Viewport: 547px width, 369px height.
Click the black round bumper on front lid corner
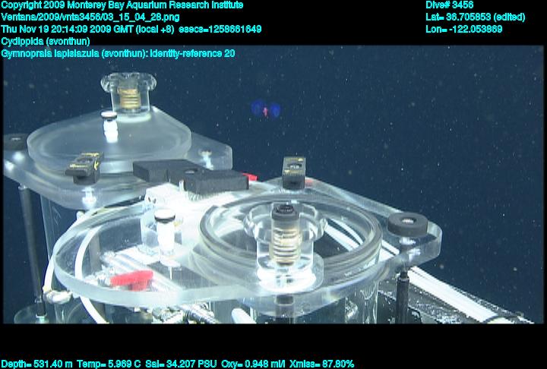coord(408,223)
